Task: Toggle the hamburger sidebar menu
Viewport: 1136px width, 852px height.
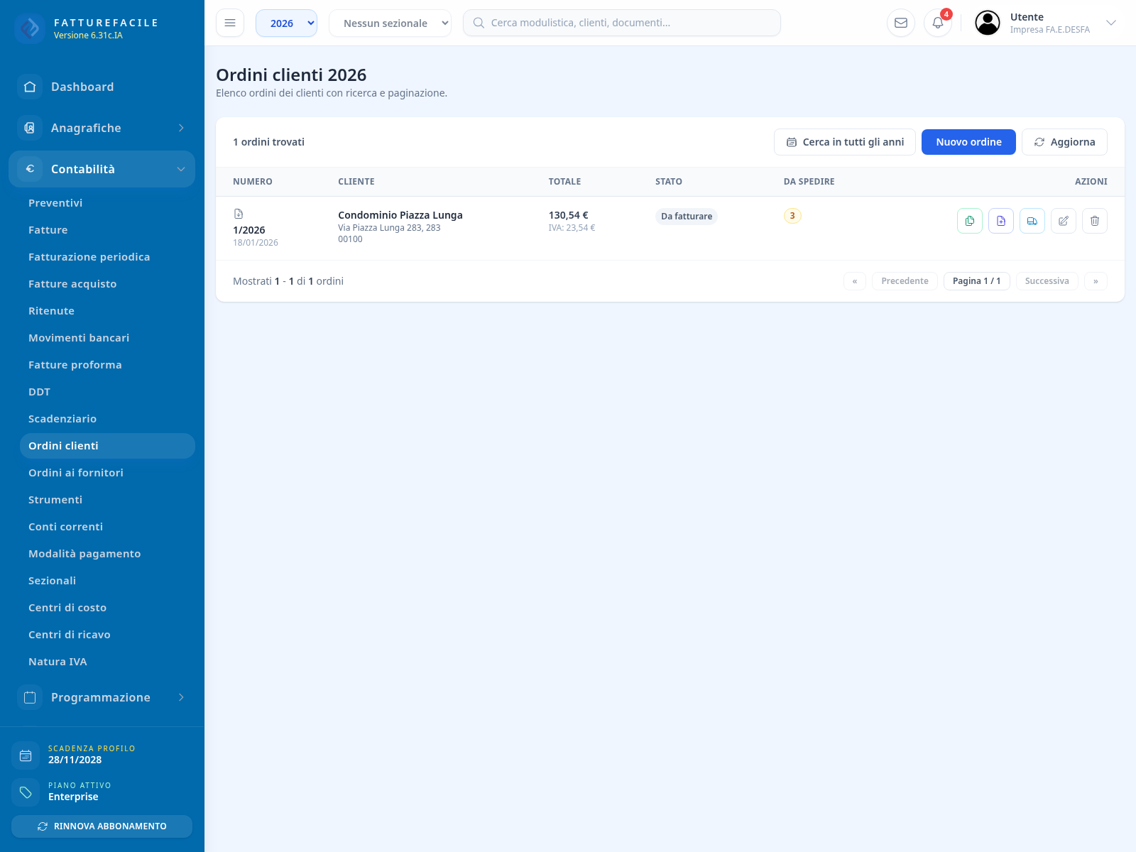Action: pos(230,23)
